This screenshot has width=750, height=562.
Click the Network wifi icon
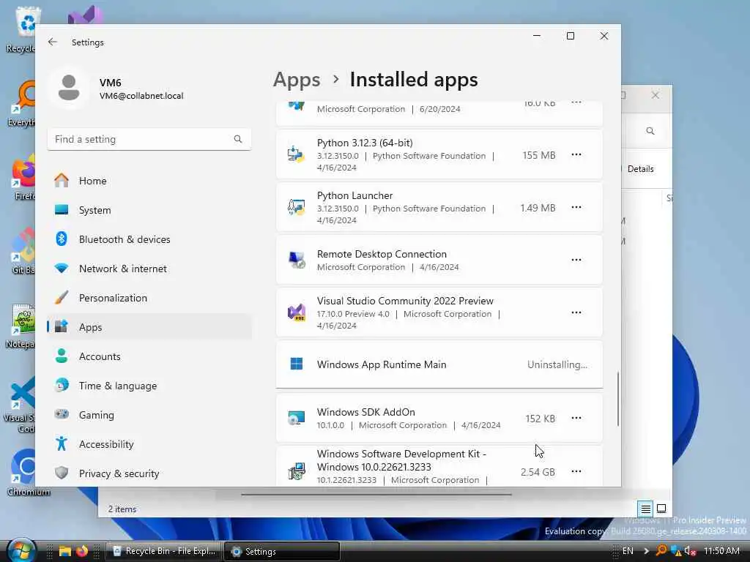click(62, 268)
